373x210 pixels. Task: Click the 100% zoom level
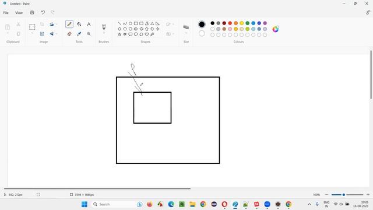[x=316, y=195]
